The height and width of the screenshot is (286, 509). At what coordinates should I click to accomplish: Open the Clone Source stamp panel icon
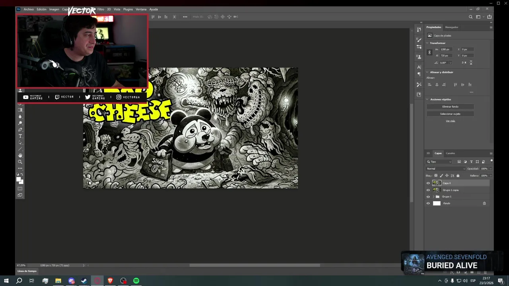point(419,56)
